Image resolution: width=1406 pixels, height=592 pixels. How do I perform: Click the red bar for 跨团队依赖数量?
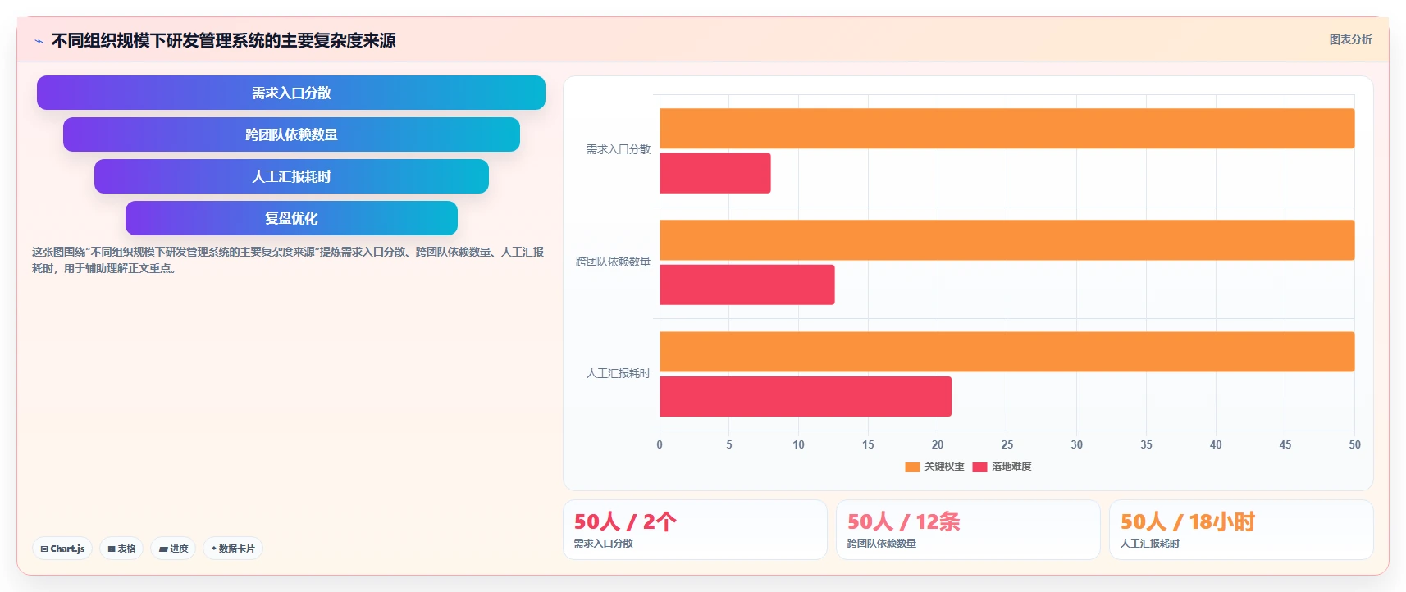(x=746, y=285)
